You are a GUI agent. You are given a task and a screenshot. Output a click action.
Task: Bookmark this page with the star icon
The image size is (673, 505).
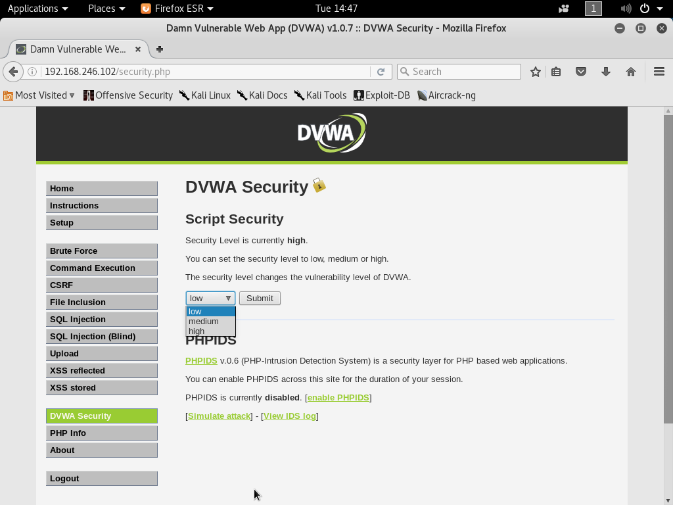tap(535, 71)
